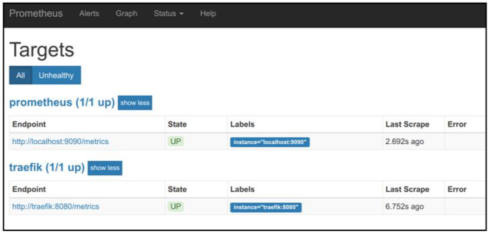
Task: Expand the Status dropdown menu
Action: point(169,13)
